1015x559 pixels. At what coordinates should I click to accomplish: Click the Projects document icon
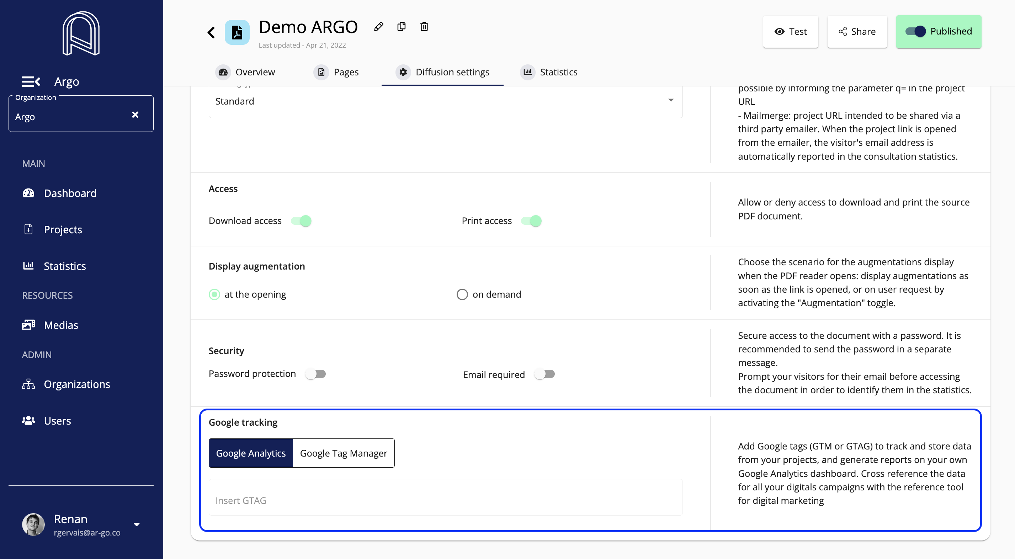28,229
